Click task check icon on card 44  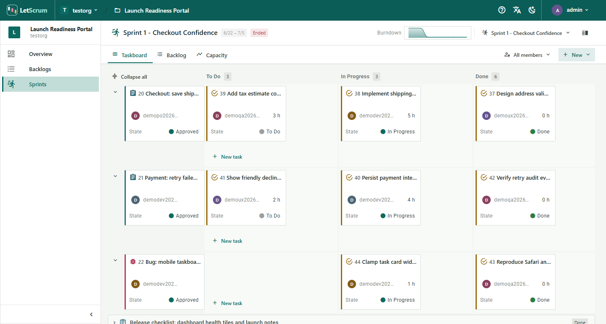[349, 262]
